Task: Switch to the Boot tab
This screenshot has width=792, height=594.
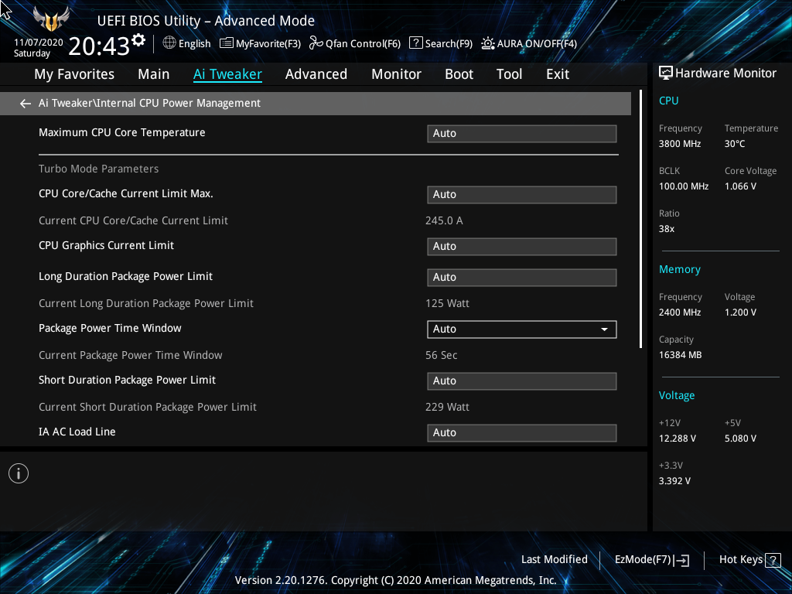Action: coord(459,74)
